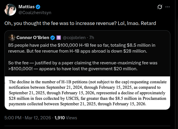Open the three-dot more options menu
The image size is (178, 129).
(x=167, y=7)
